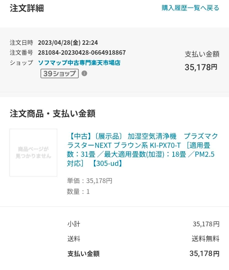Click the order date 2023/04/28(金) 22:24
This screenshot has width=229, height=270.
point(68,43)
